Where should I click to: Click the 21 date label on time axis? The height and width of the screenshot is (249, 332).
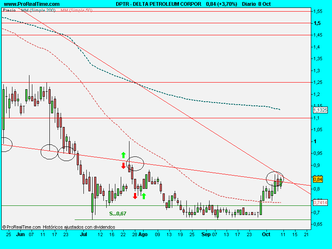[x=306, y=234]
